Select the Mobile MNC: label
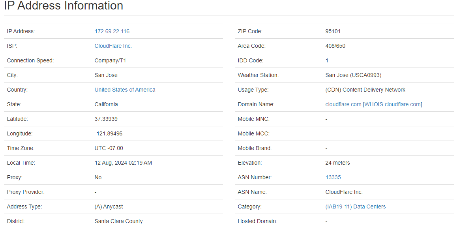This screenshot has width=459, height=229. [x=253, y=119]
